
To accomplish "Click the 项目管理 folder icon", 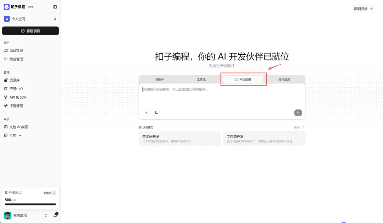I will click(6, 50).
